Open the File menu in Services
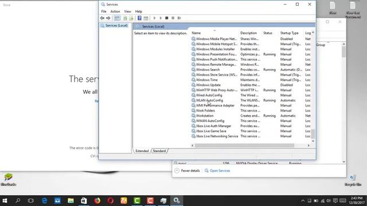367x206 pixels. (x=104, y=11)
